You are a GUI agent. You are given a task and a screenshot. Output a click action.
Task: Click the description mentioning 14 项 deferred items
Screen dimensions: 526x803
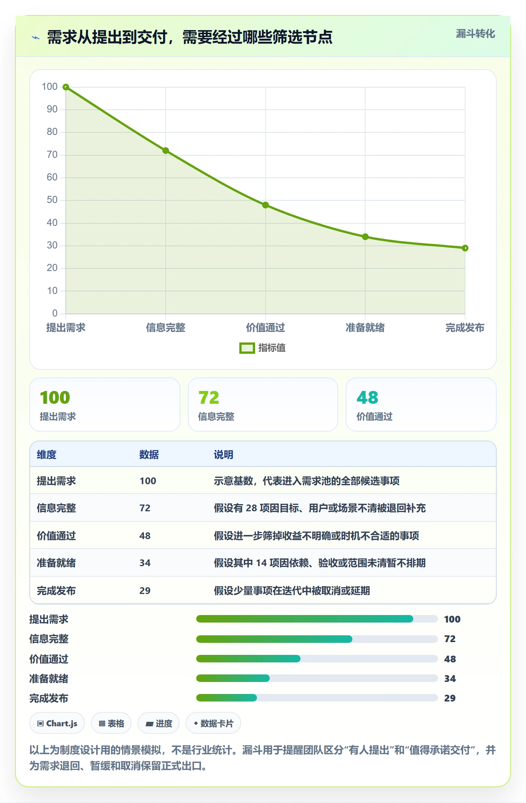(x=320, y=563)
